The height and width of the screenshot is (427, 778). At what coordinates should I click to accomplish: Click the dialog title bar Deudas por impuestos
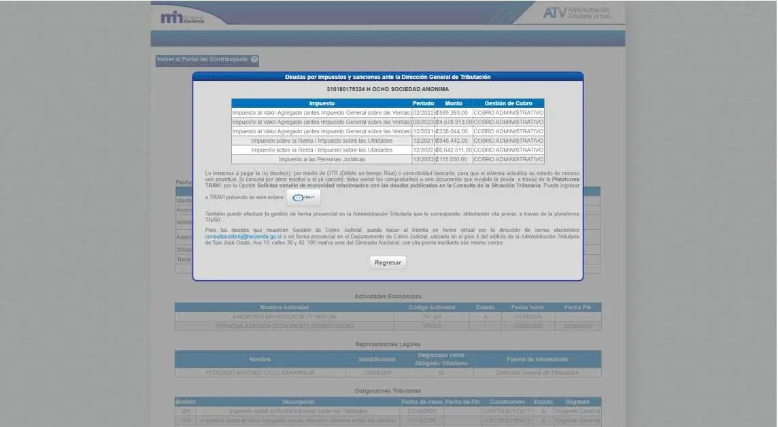388,77
